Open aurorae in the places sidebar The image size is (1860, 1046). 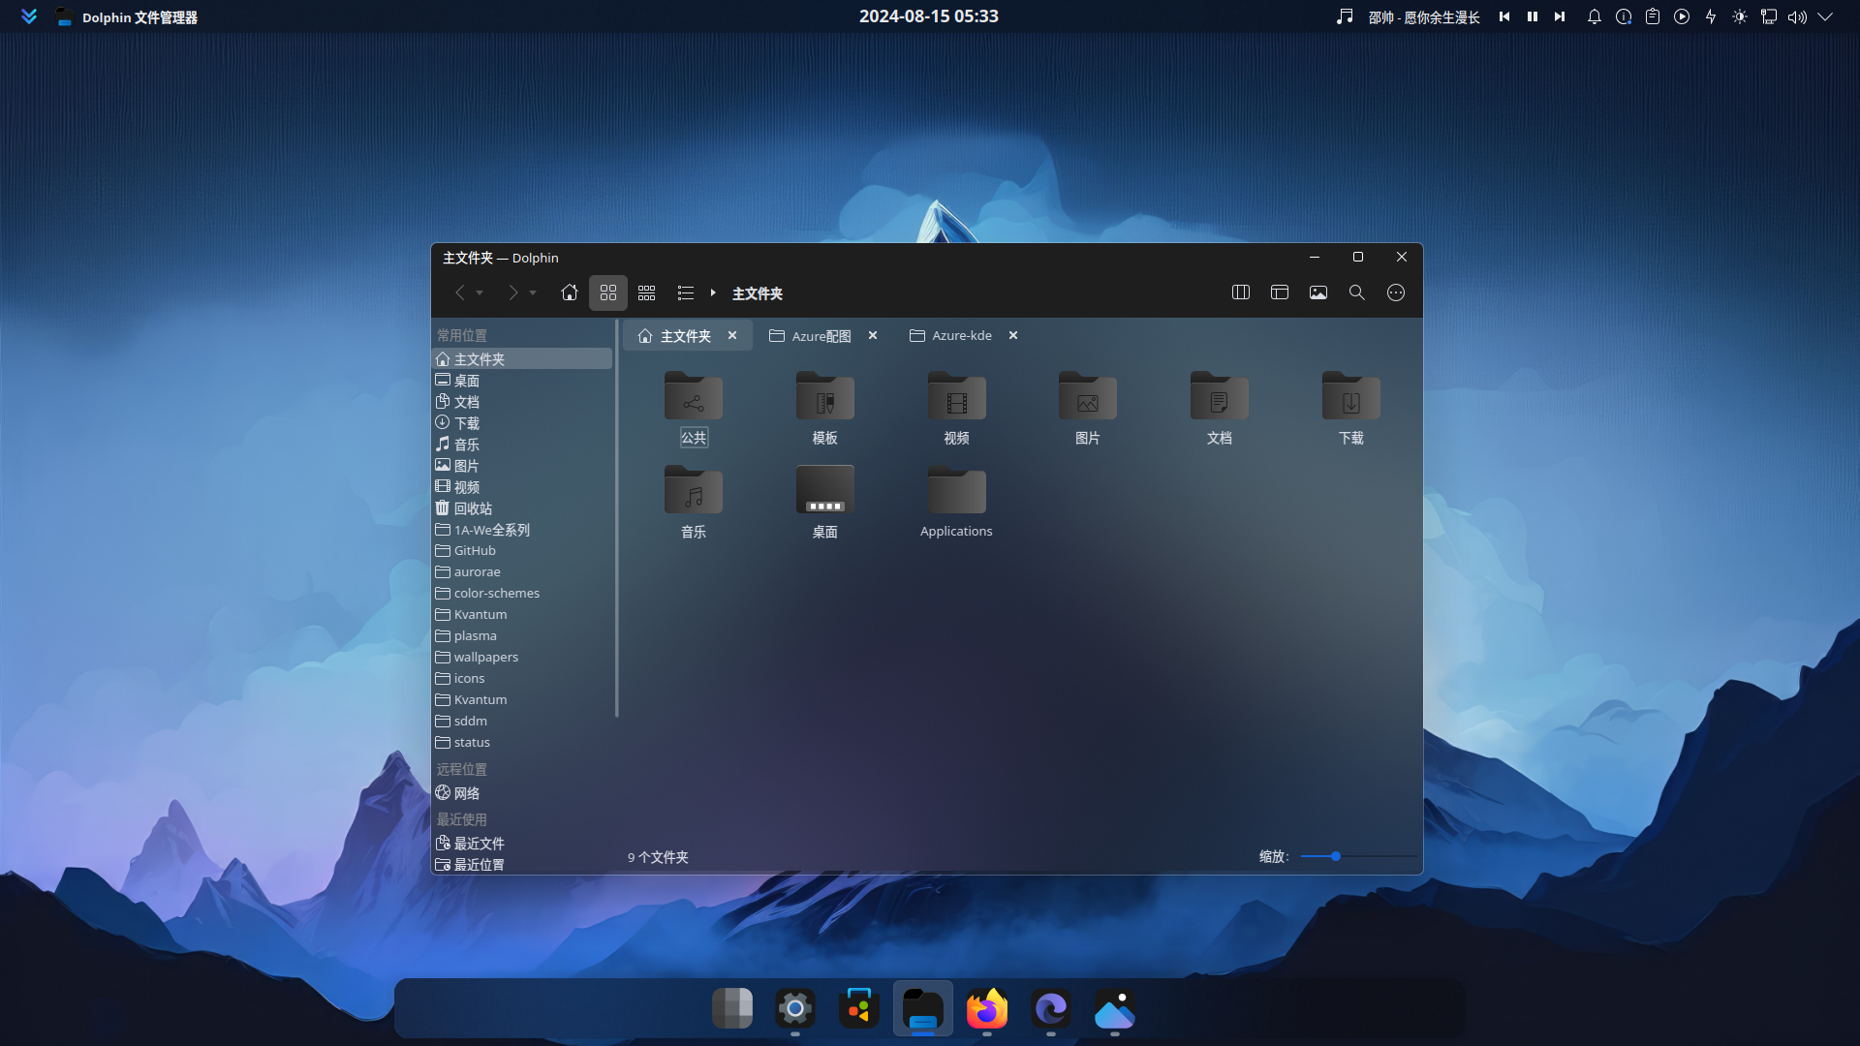[x=522, y=572]
